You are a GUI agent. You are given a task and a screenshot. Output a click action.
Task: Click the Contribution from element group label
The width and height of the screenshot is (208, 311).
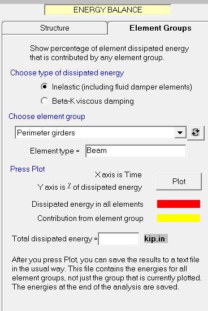pyautogui.click(x=90, y=218)
